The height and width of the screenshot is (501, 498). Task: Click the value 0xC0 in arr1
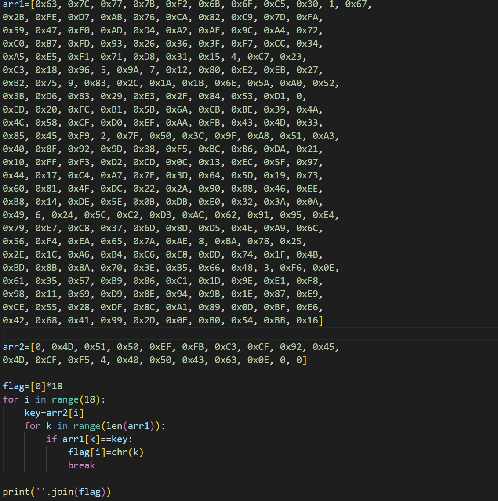(14, 44)
